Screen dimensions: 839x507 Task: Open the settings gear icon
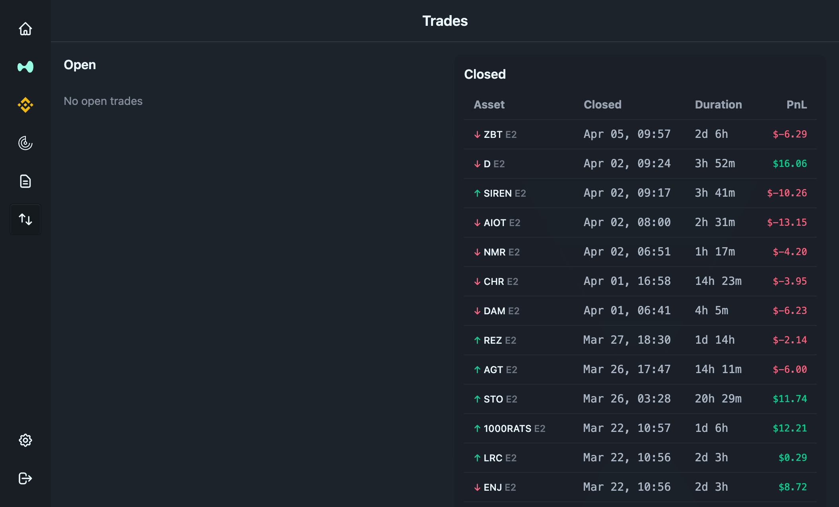(x=25, y=440)
